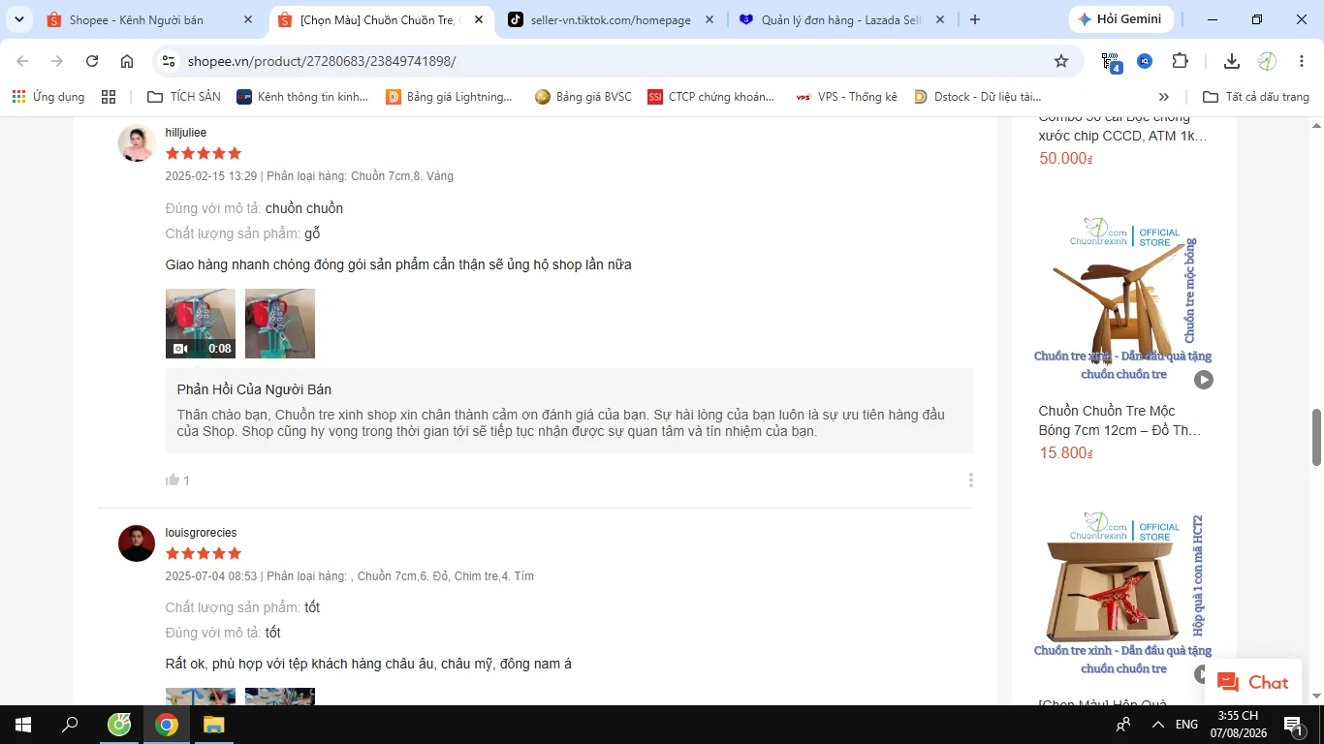The height and width of the screenshot is (744, 1324).
Task: Open Bảng giá Lightning bookmark
Action: click(450, 97)
